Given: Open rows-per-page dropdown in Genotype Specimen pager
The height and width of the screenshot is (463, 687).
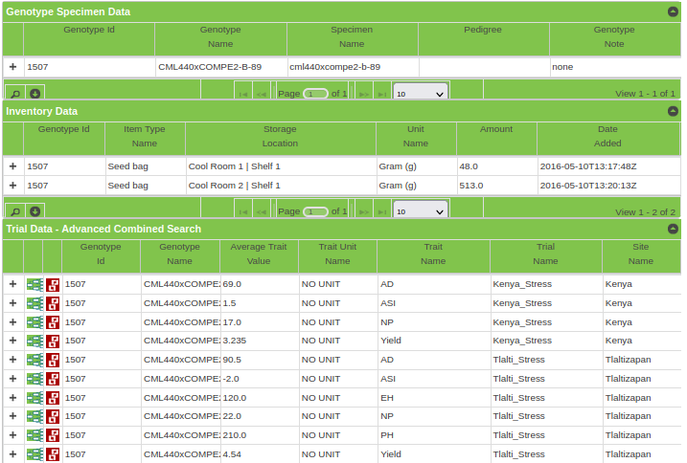Looking at the screenshot, I should click(421, 94).
